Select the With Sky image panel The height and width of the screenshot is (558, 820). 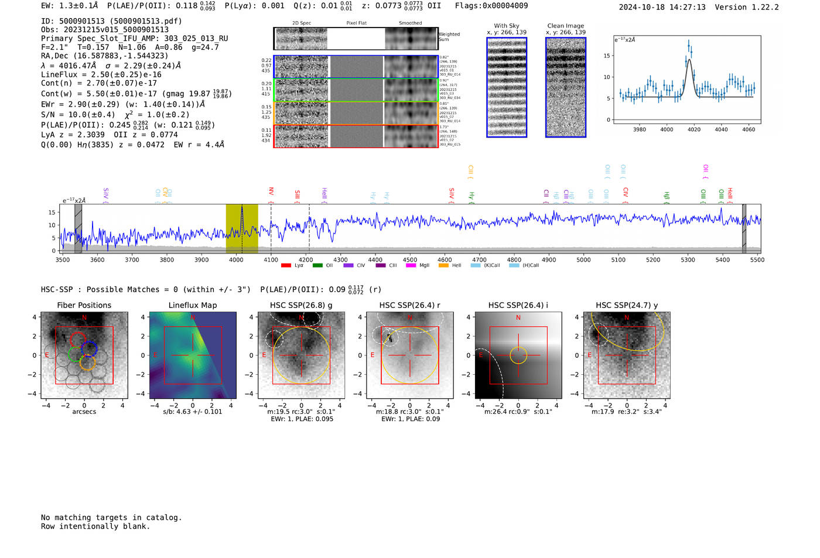[x=507, y=87]
